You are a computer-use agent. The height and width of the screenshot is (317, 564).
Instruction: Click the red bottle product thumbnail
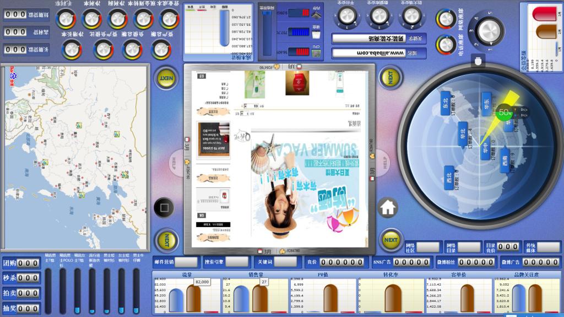(x=297, y=83)
